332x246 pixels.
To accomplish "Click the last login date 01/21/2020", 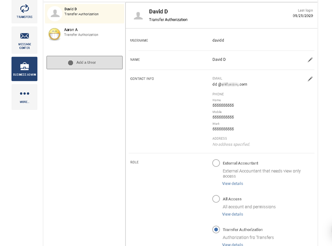I will point(303,16).
